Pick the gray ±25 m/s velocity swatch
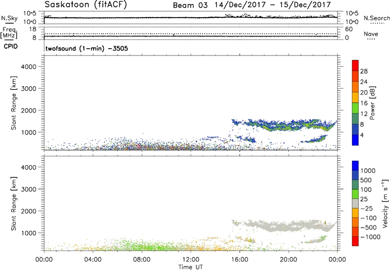 (x=355, y=203)
